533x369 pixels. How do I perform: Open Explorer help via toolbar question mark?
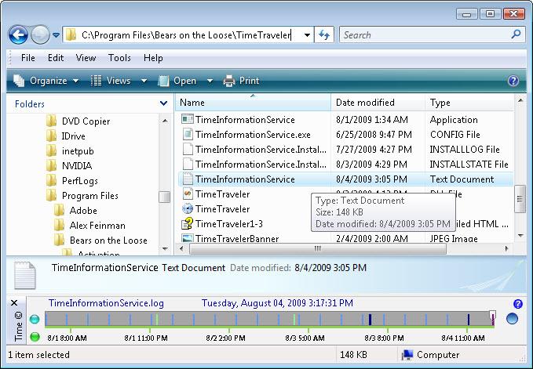pos(513,81)
